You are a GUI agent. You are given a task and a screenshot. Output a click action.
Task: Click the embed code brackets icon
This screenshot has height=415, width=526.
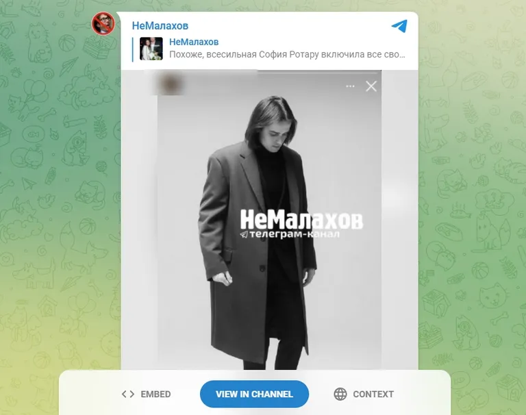128,394
